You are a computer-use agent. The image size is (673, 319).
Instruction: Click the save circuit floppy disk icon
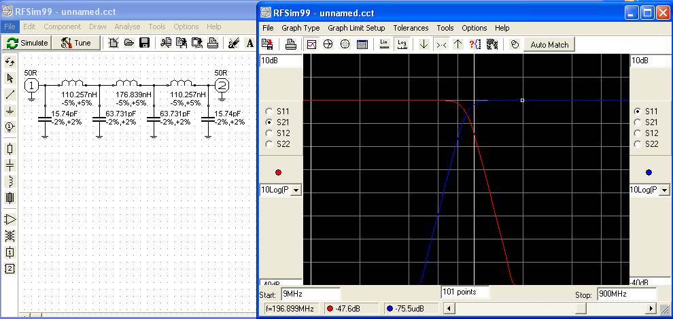(x=144, y=43)
